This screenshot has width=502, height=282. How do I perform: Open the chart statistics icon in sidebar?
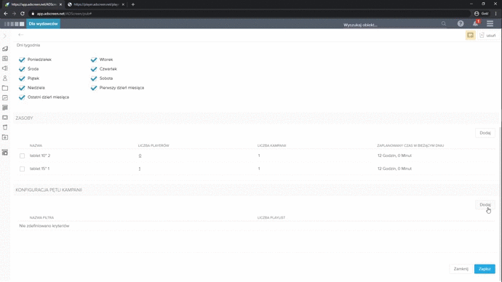5,98
